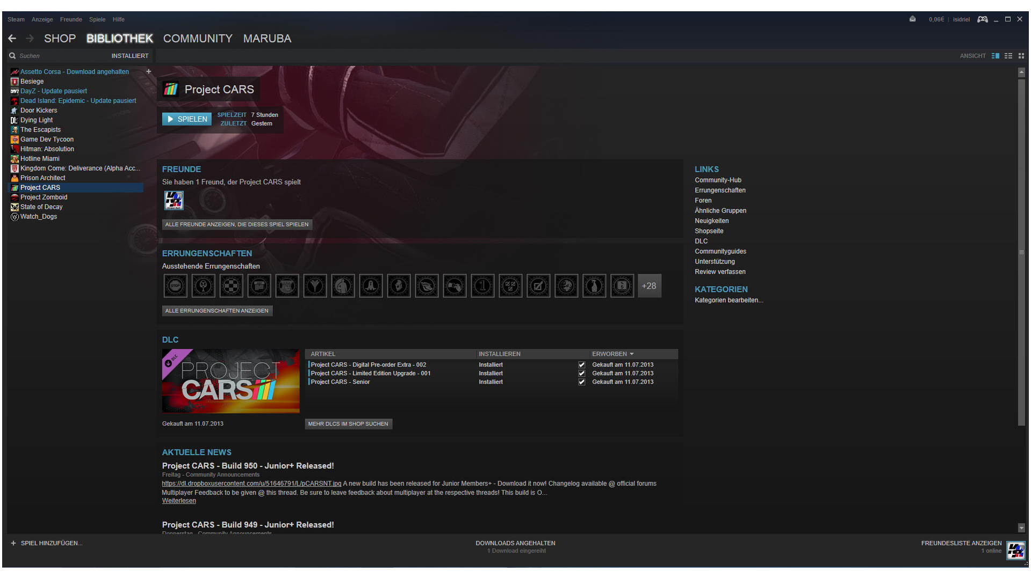
Task: Switch to the SHOP tab
Action: [60, 39]
